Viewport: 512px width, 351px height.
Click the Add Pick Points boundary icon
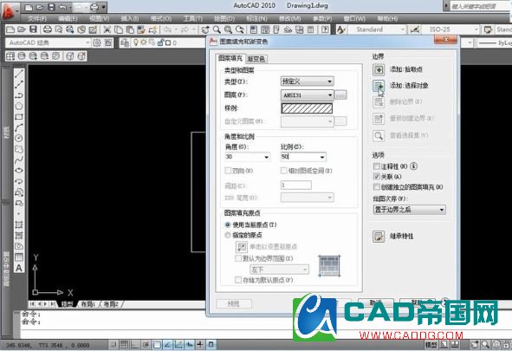(379, 69)
